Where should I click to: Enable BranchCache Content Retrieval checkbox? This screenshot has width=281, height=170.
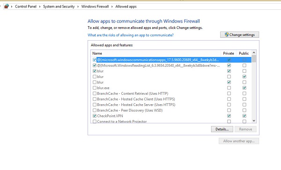95,93
